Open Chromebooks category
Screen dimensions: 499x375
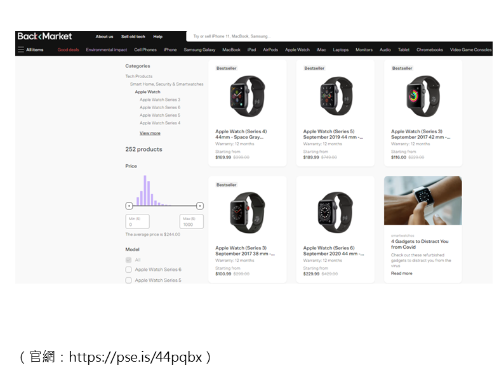[x=430, y=49]
